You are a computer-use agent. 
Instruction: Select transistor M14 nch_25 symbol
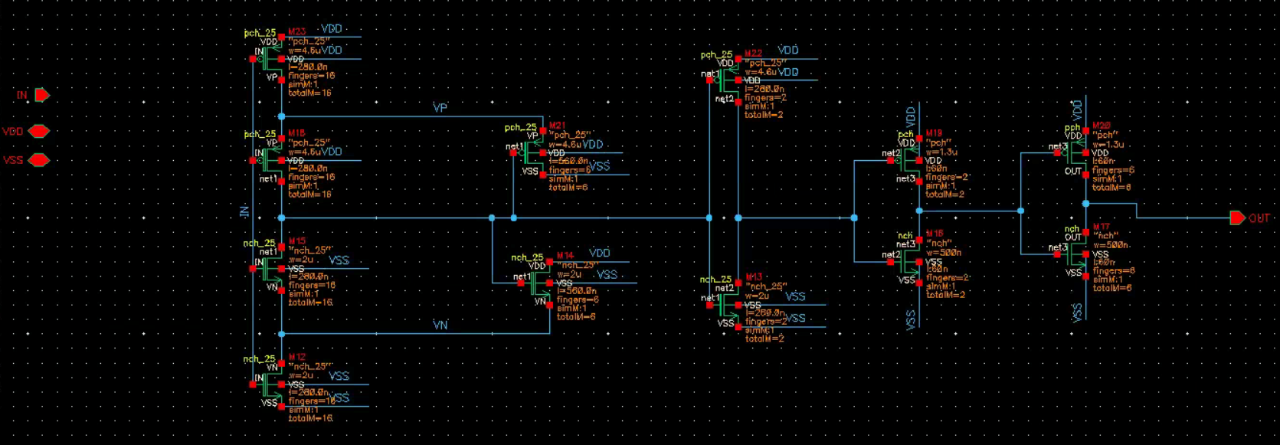[x=536, y=283]
